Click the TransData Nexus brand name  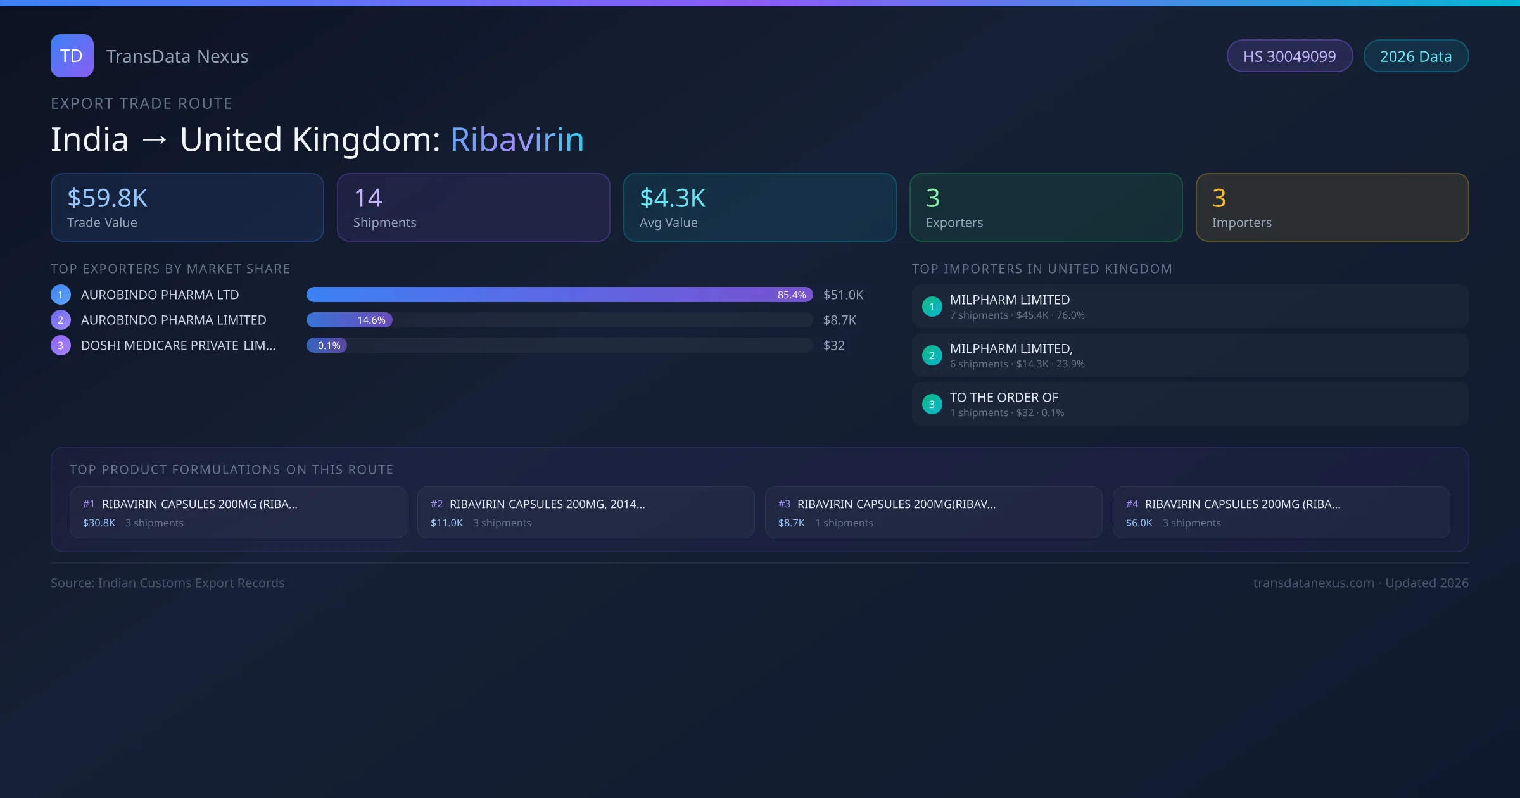177,56
